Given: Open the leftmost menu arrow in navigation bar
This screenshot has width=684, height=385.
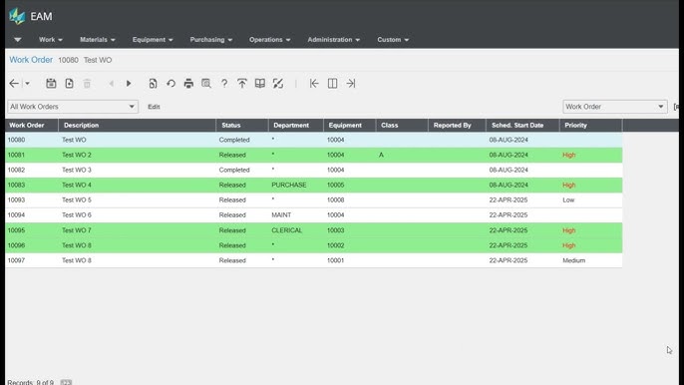Looking at the screenshot, I should [18, 40].
